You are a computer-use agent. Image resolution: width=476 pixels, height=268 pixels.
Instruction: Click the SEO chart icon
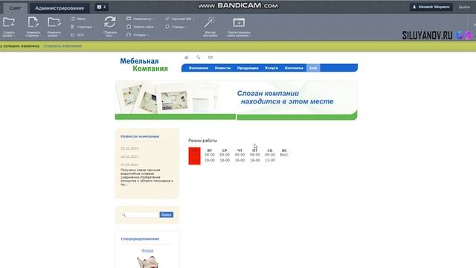click(x=73, y=35)
